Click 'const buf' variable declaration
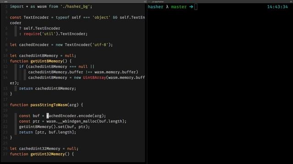 point(29,116)
